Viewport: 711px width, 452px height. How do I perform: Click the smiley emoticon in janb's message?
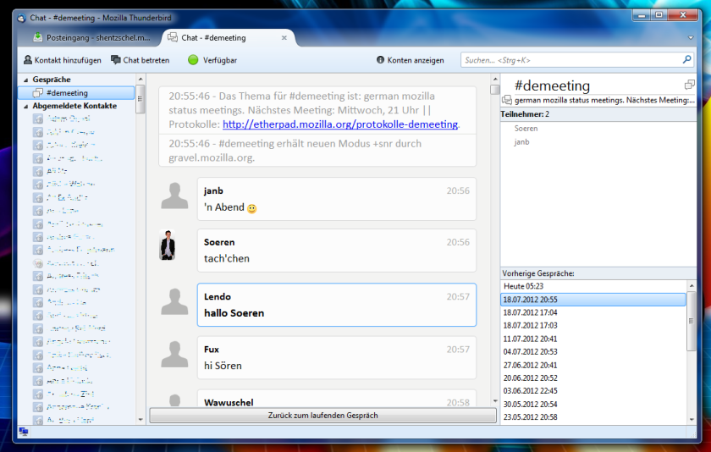tap(251, 208)
